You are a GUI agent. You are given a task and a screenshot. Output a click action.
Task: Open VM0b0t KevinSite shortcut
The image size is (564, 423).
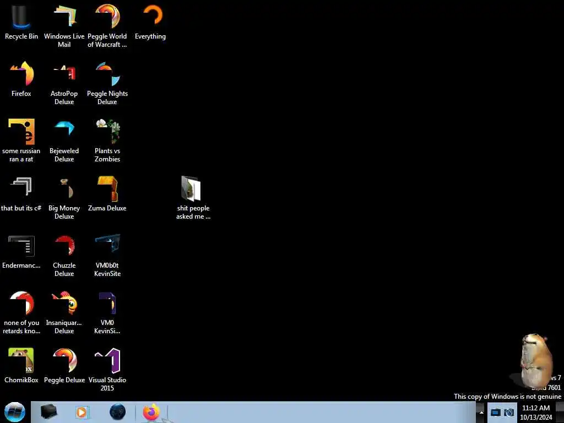(x=107, y=255)
